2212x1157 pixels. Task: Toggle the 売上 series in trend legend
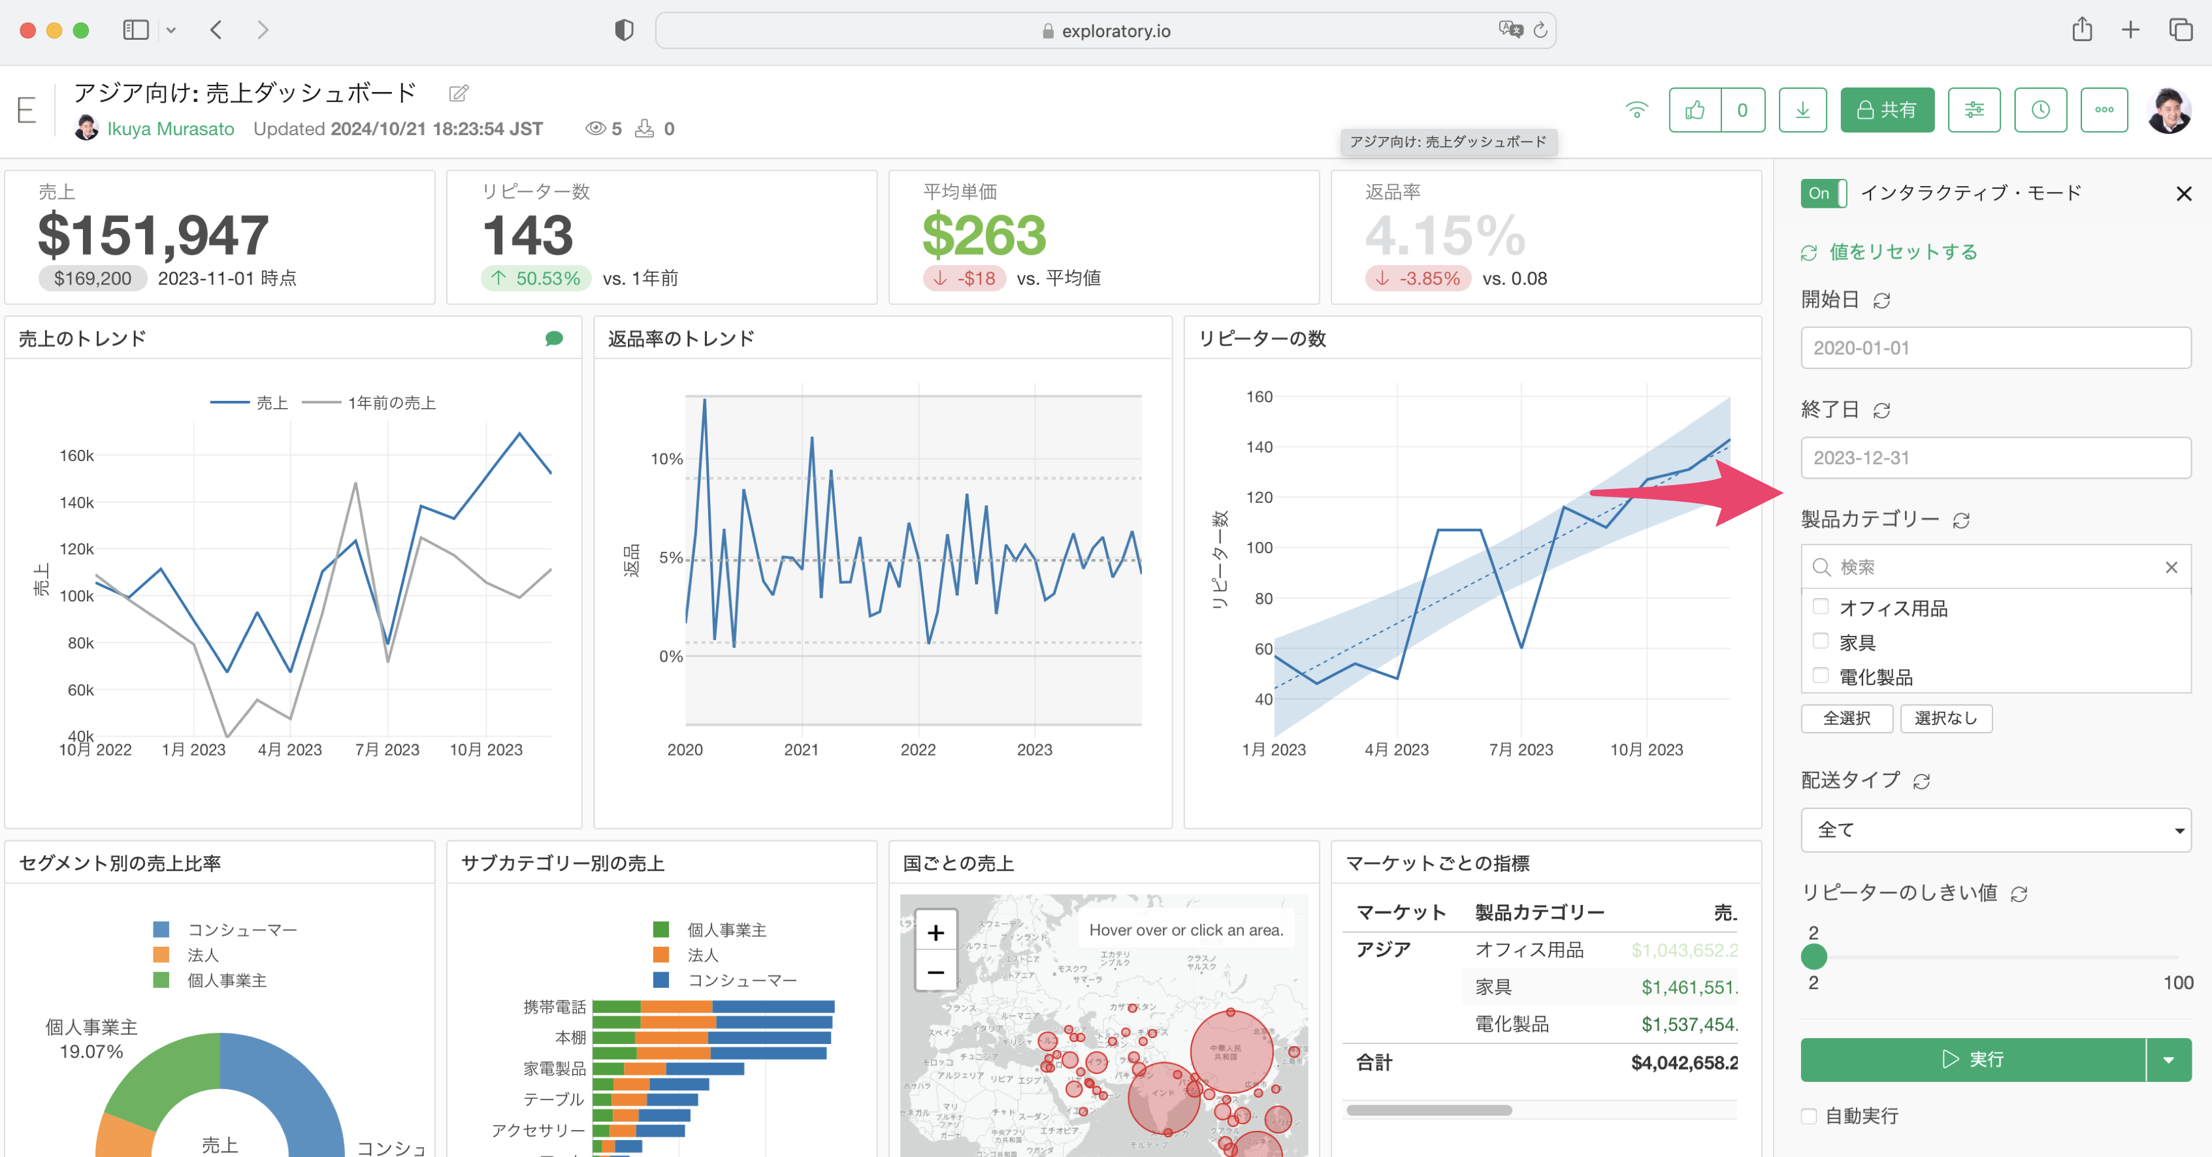[249, 403]
